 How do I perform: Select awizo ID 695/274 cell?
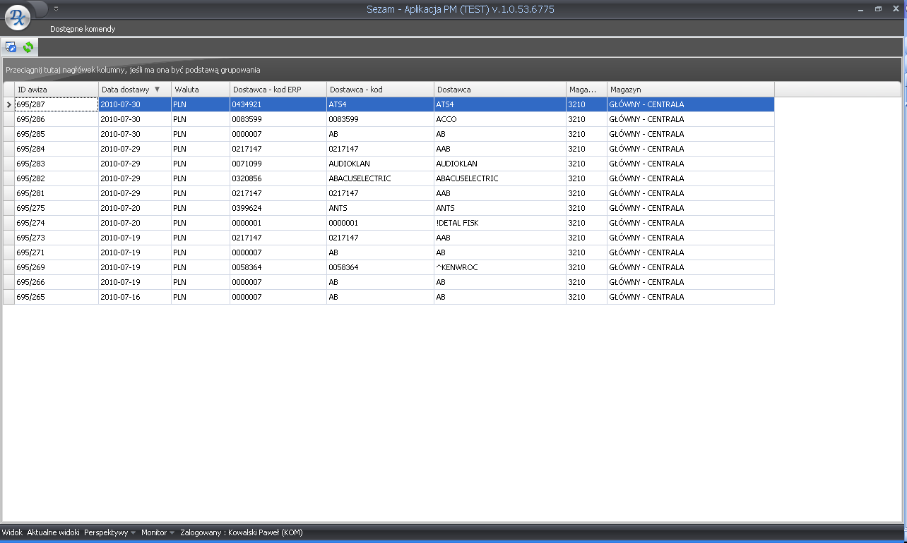point(57,223)
